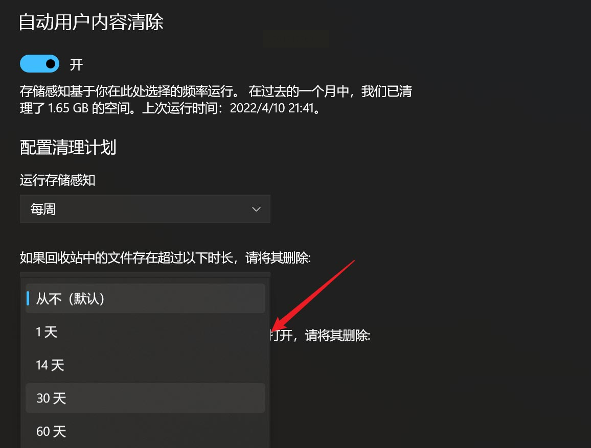591x448 pixels.
Task: Turn off the 自动用户内容清除 toggle switch
Action: point(39,64)
